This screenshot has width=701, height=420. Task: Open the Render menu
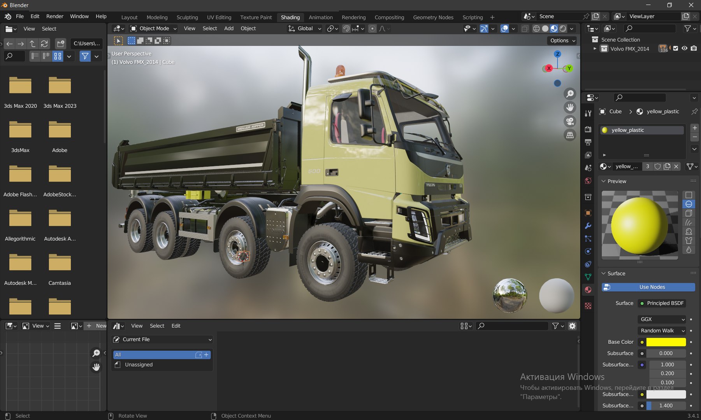tap(55, 16)
